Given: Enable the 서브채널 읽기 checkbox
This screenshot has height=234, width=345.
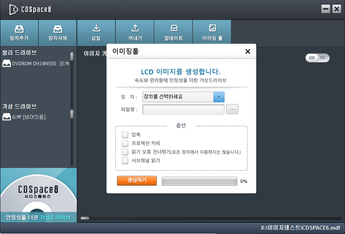Looking at the screenshot, I should tap(125, 161).
